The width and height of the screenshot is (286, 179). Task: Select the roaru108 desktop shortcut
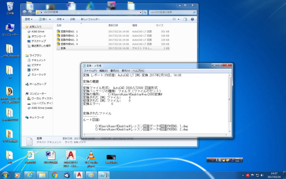[x=31, y=157]
